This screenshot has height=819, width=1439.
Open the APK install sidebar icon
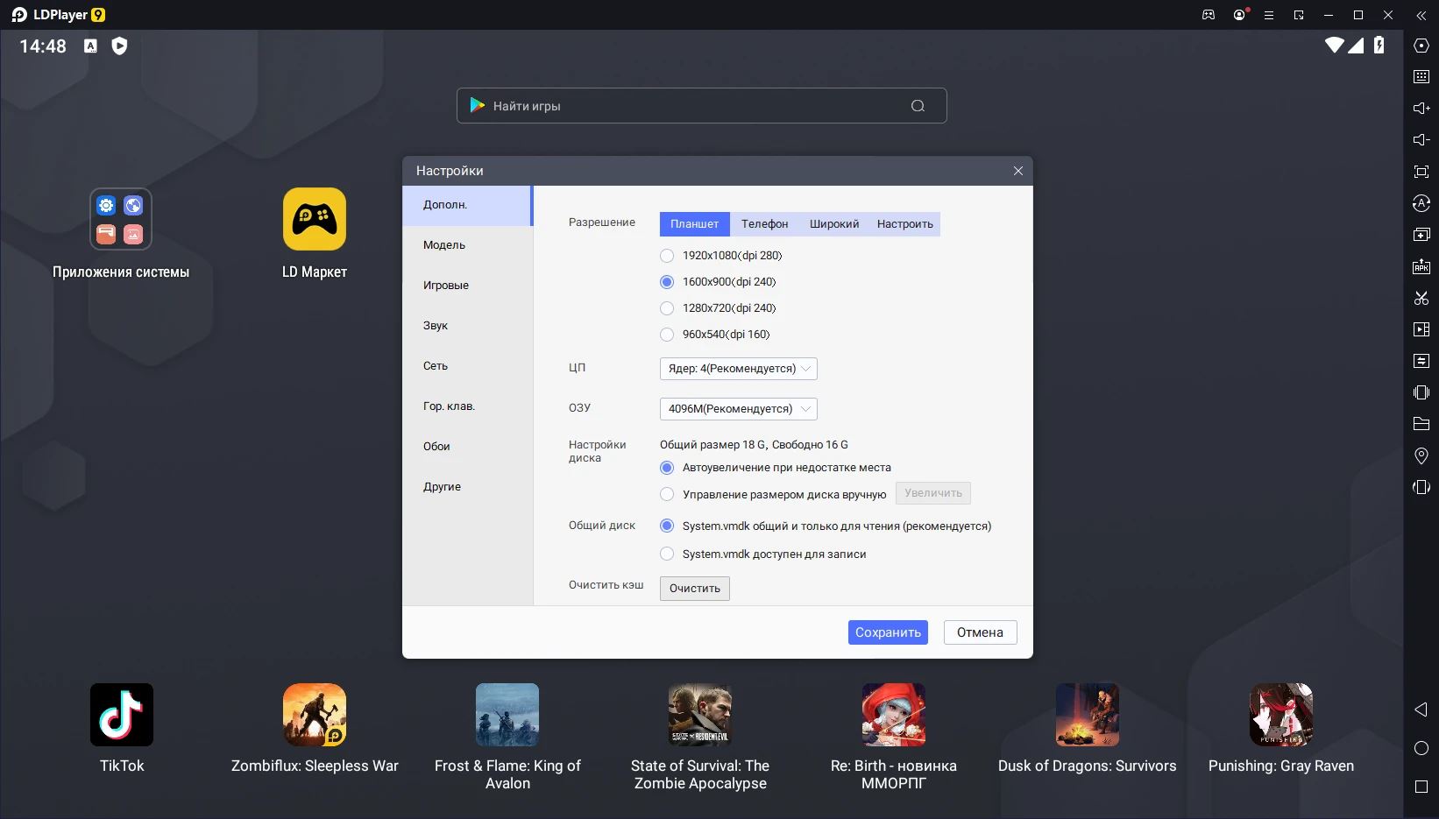coord(1421,267)
